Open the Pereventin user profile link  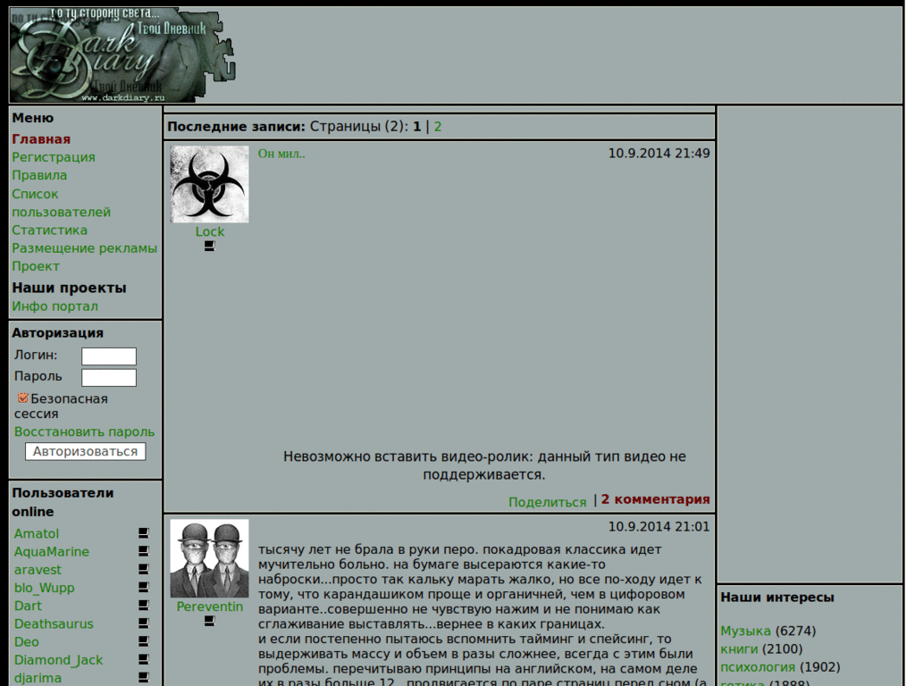209,607
